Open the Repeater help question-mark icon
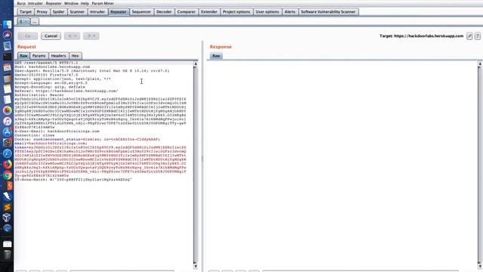The width and height of the screenshot is (483, 272). (x=478, y=36)
